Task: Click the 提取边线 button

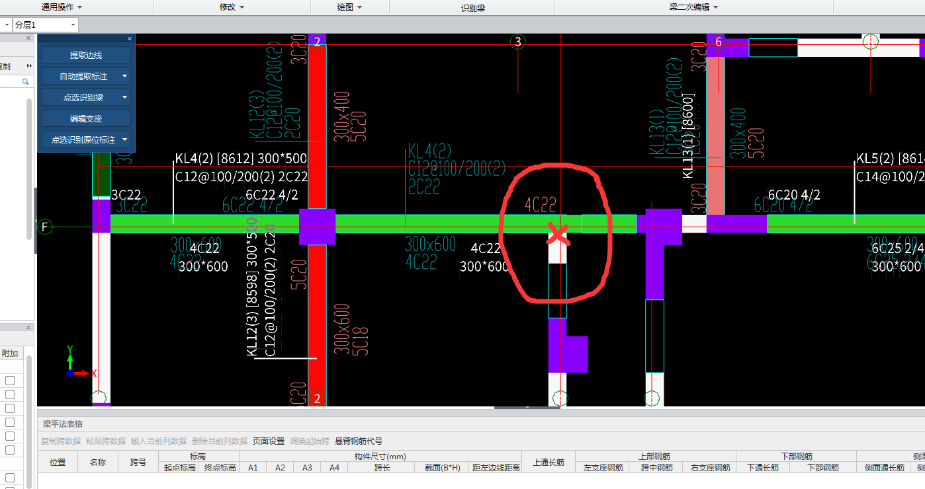Action: (86, 56)
